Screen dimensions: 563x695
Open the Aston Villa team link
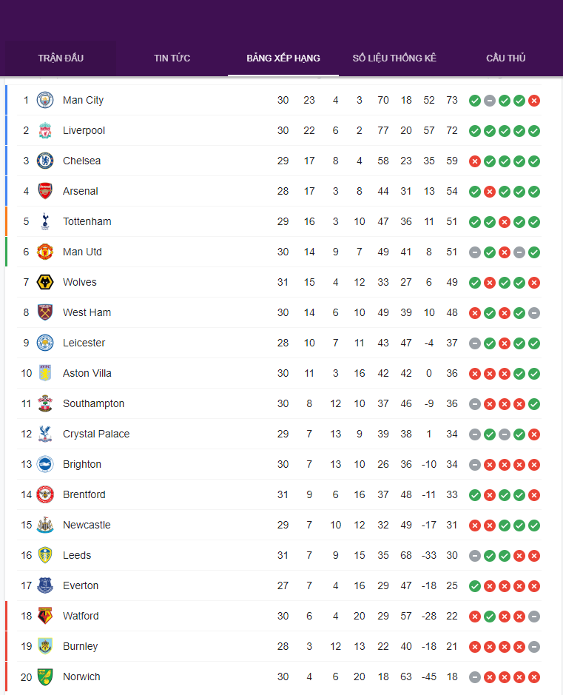click(87, 373)
